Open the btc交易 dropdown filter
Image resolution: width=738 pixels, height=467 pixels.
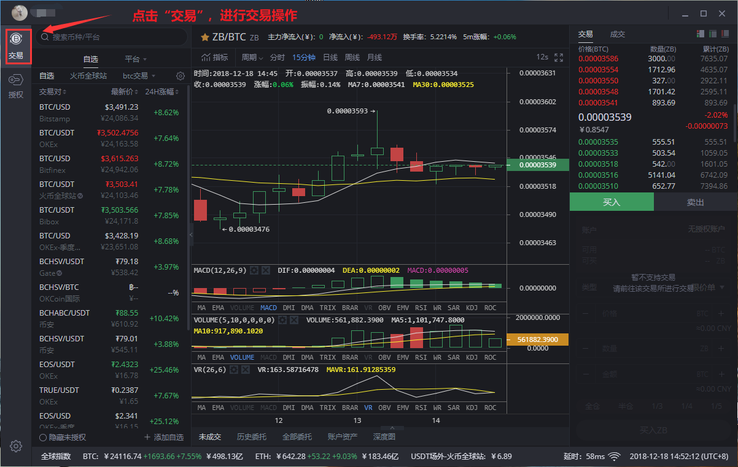coord(139,76)
